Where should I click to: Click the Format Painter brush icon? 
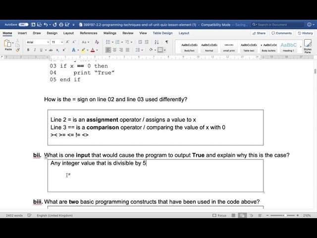pos(18,50)
